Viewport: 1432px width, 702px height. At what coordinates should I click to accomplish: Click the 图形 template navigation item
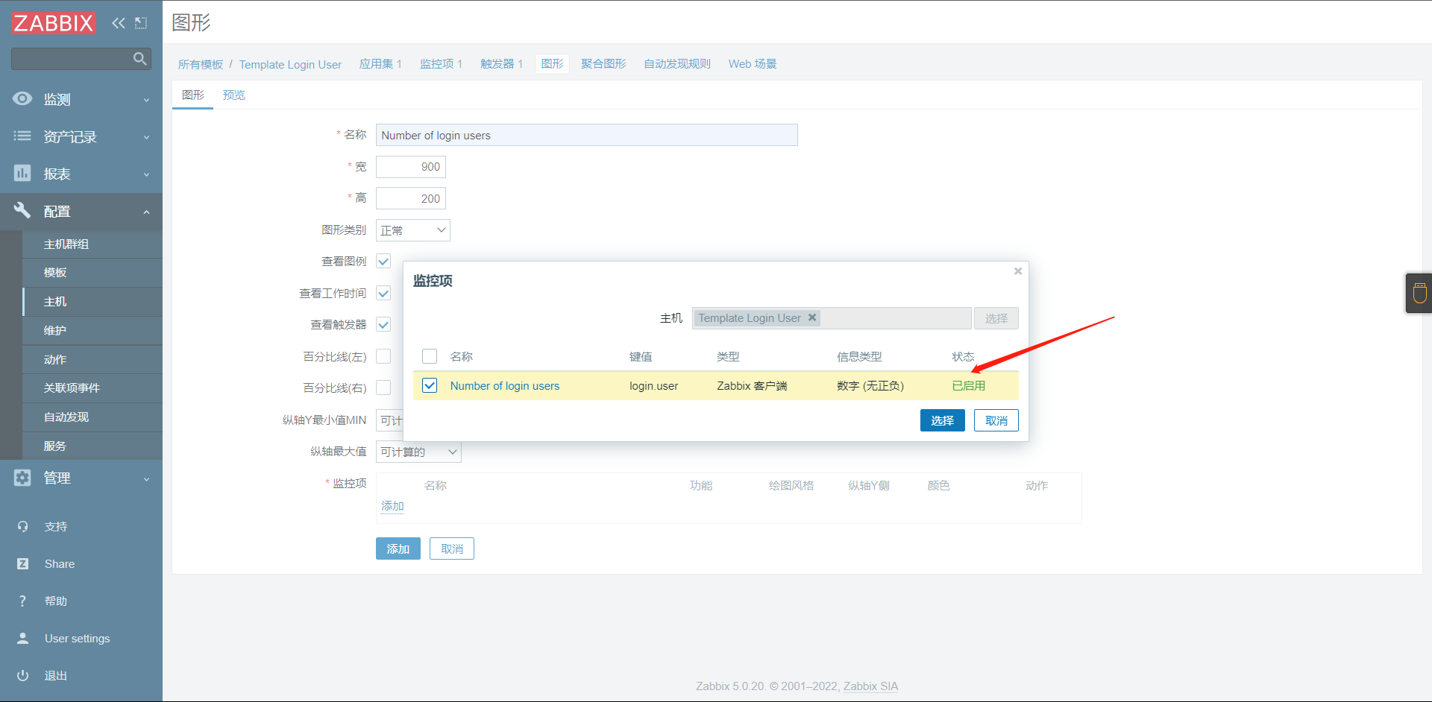pos(552,64)
